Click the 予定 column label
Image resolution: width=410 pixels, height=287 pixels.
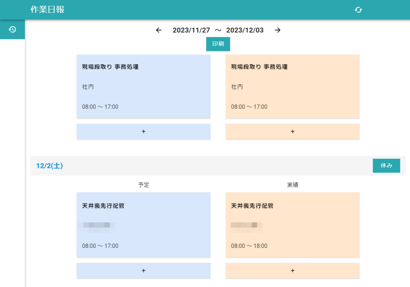click(x=143, y=185)
